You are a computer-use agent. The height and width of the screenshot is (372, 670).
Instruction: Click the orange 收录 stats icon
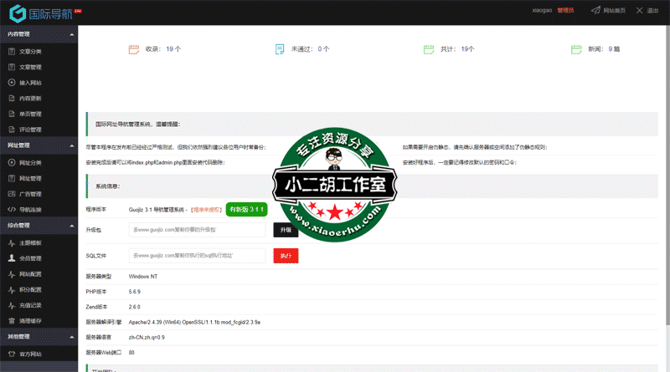(x=133, y=49)
